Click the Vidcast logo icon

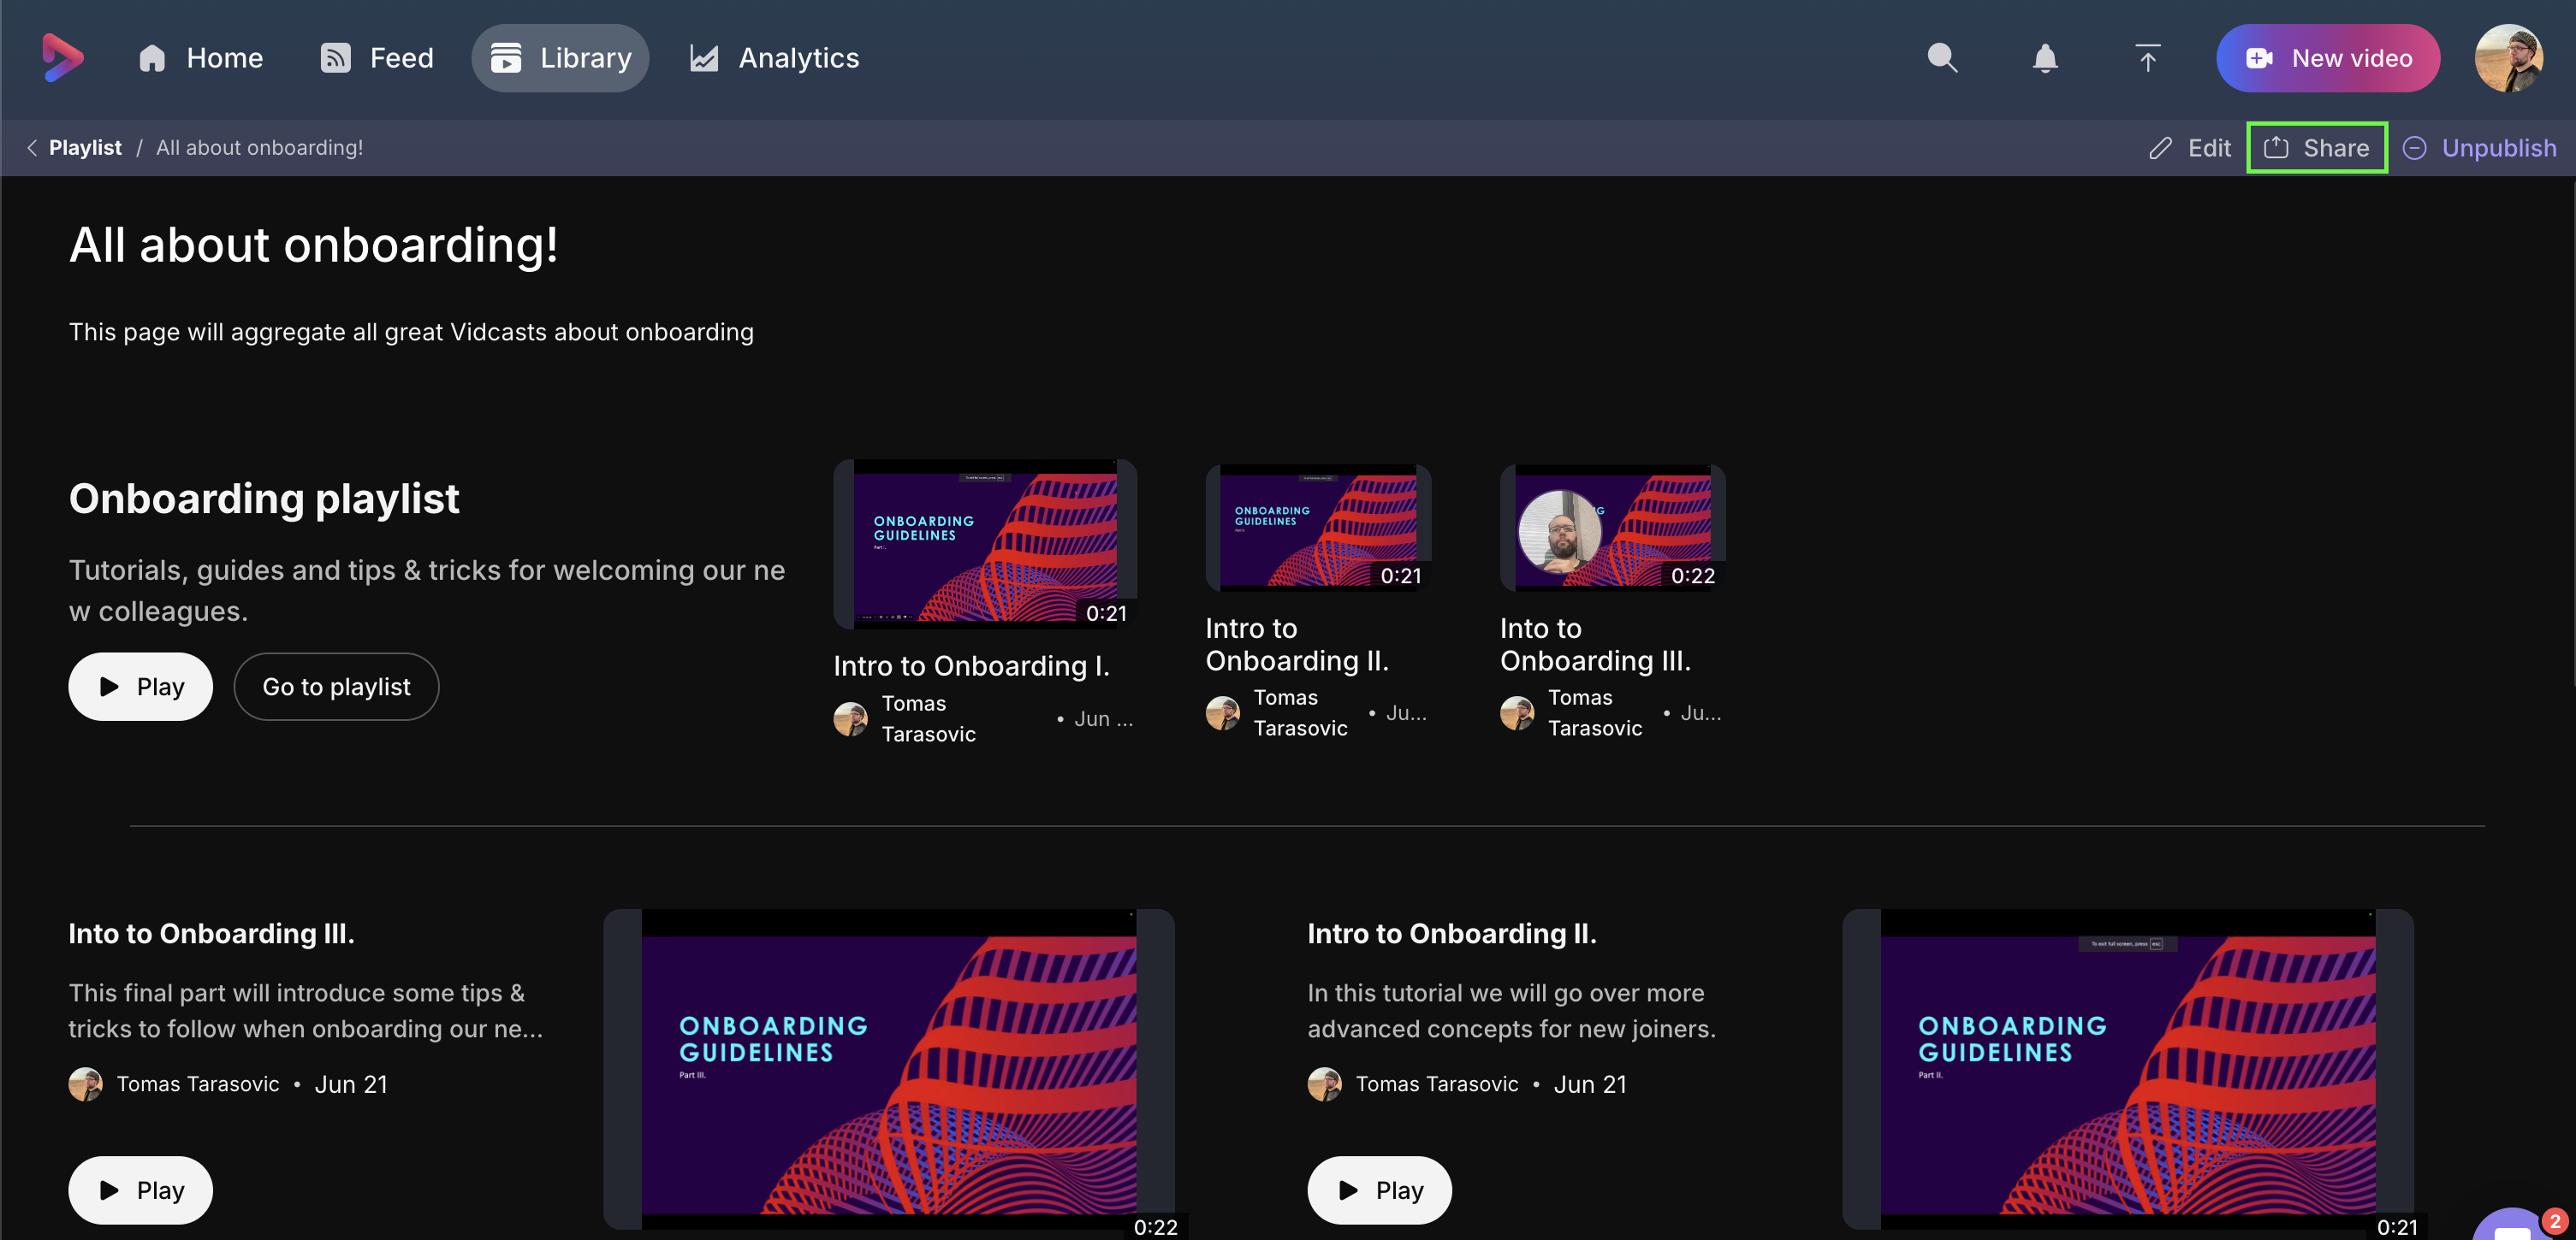click(x=62, y=58)
